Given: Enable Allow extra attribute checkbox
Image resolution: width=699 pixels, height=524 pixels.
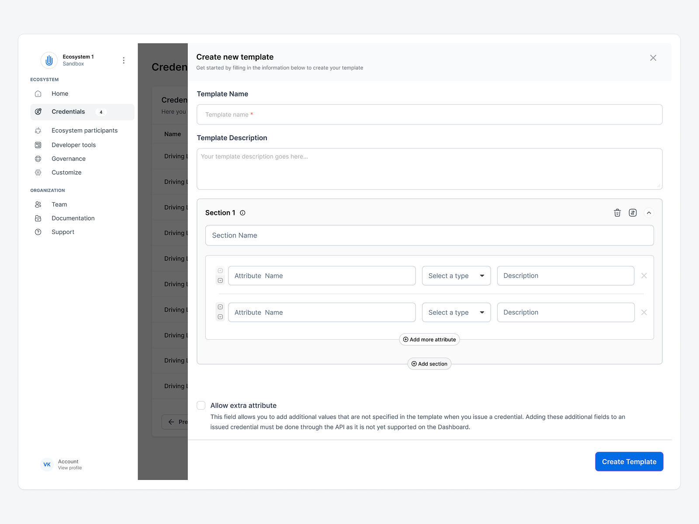Looking at the screenshot, I should click(201, 405).
